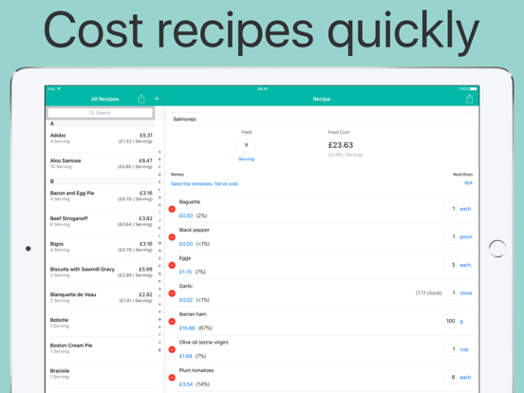This screenshot has width=524, height=393.
Task: Change Black pepper unit 'pinch'
Action: coord(466,237)
